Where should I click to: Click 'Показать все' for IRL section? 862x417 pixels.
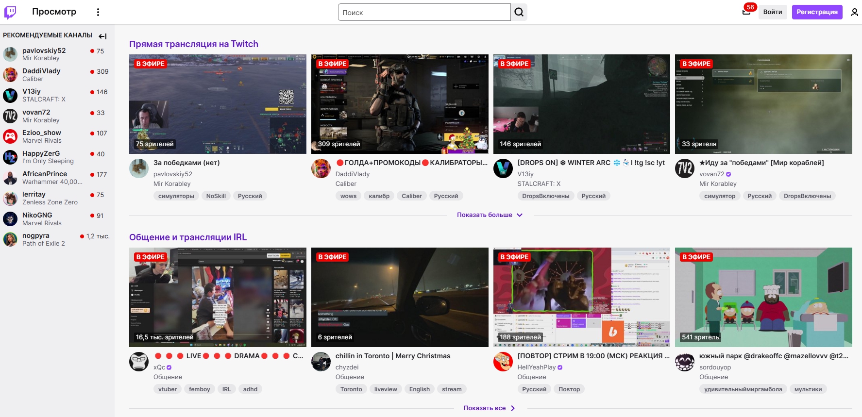[x=490, y=408]
